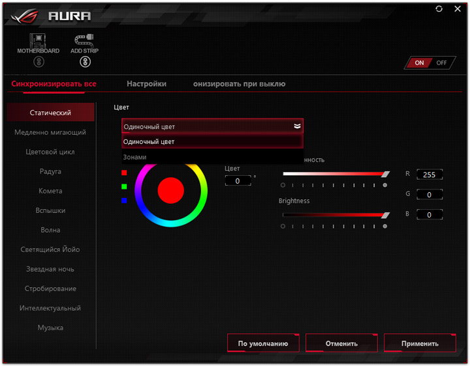Click the Цвет hue degree field
The width and height of the screenshot is (470, 366).
pos(238,181)
